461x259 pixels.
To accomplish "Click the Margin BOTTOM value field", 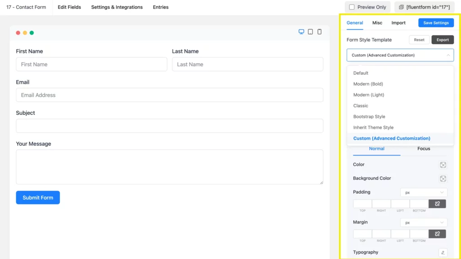I will 419,234.
